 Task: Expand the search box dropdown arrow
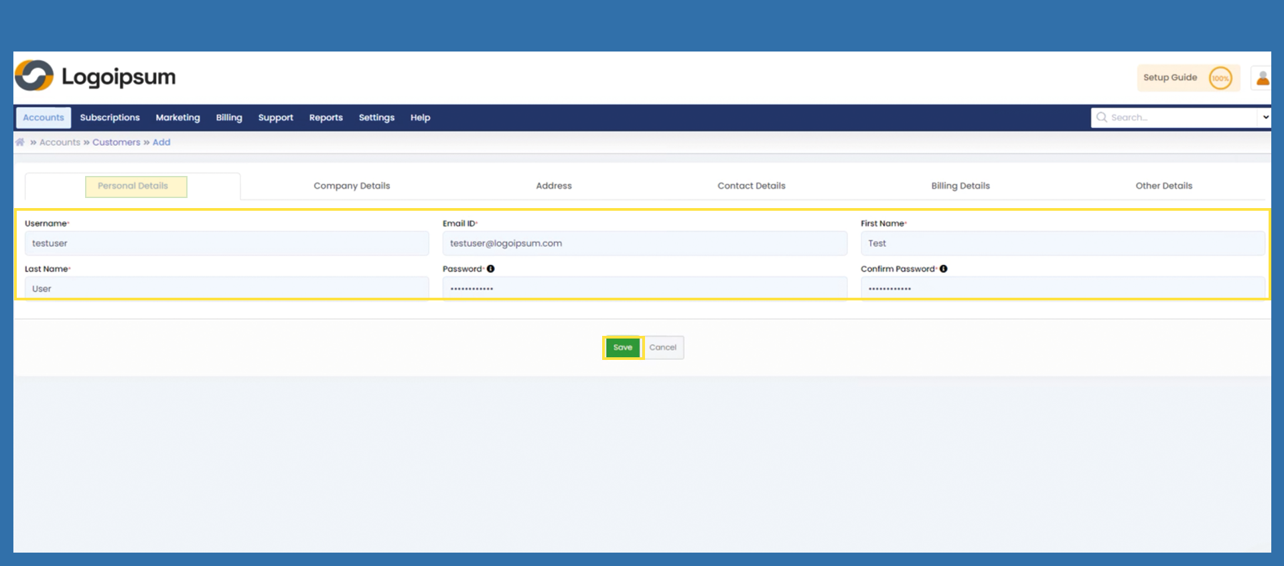(1265, 117)
